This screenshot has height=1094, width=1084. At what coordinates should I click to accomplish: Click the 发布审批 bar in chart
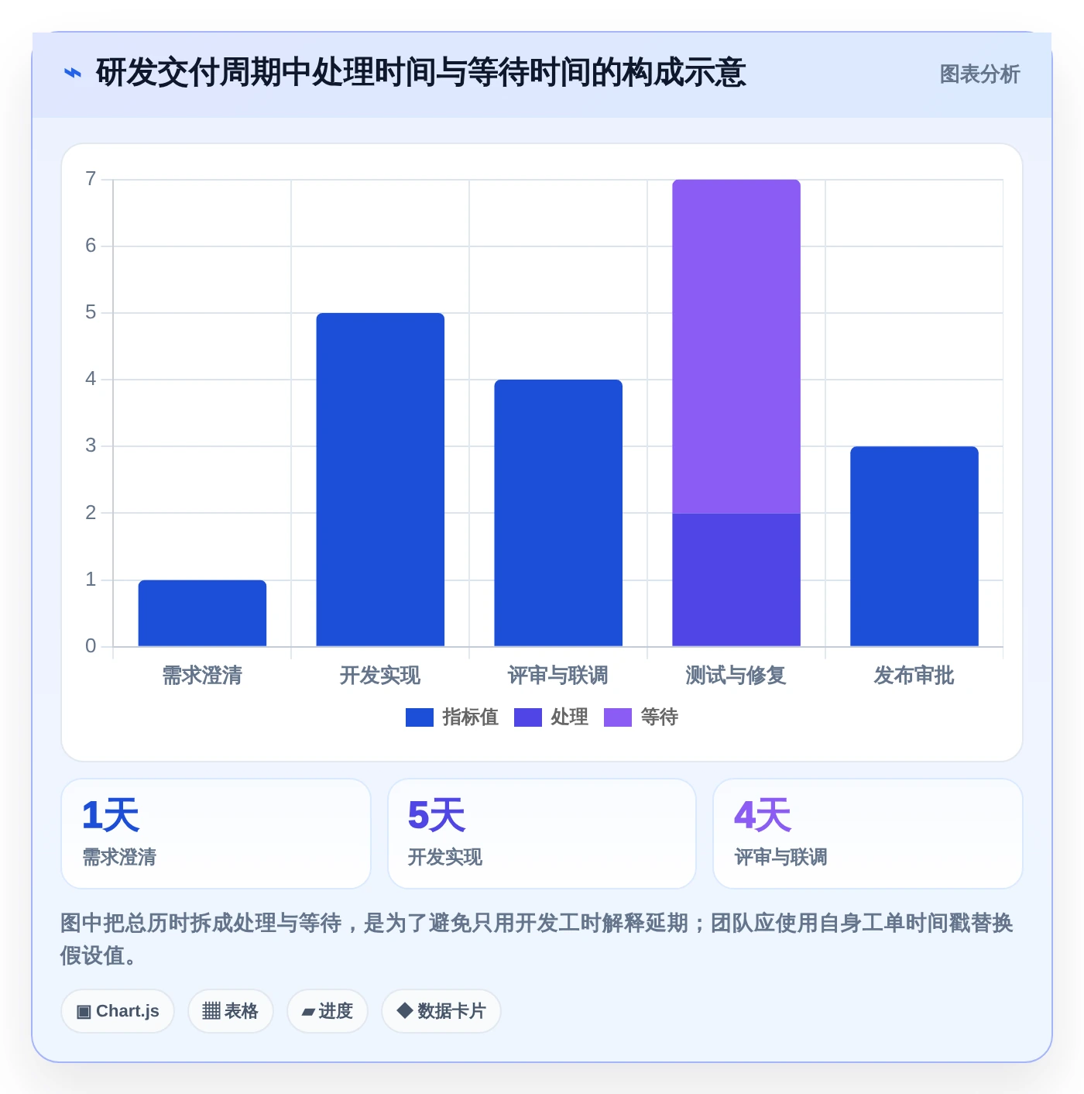[x=914, y=546]
